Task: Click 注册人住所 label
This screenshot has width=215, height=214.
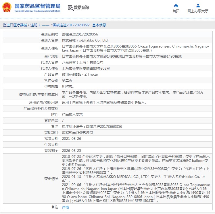Action: point(49,48)
